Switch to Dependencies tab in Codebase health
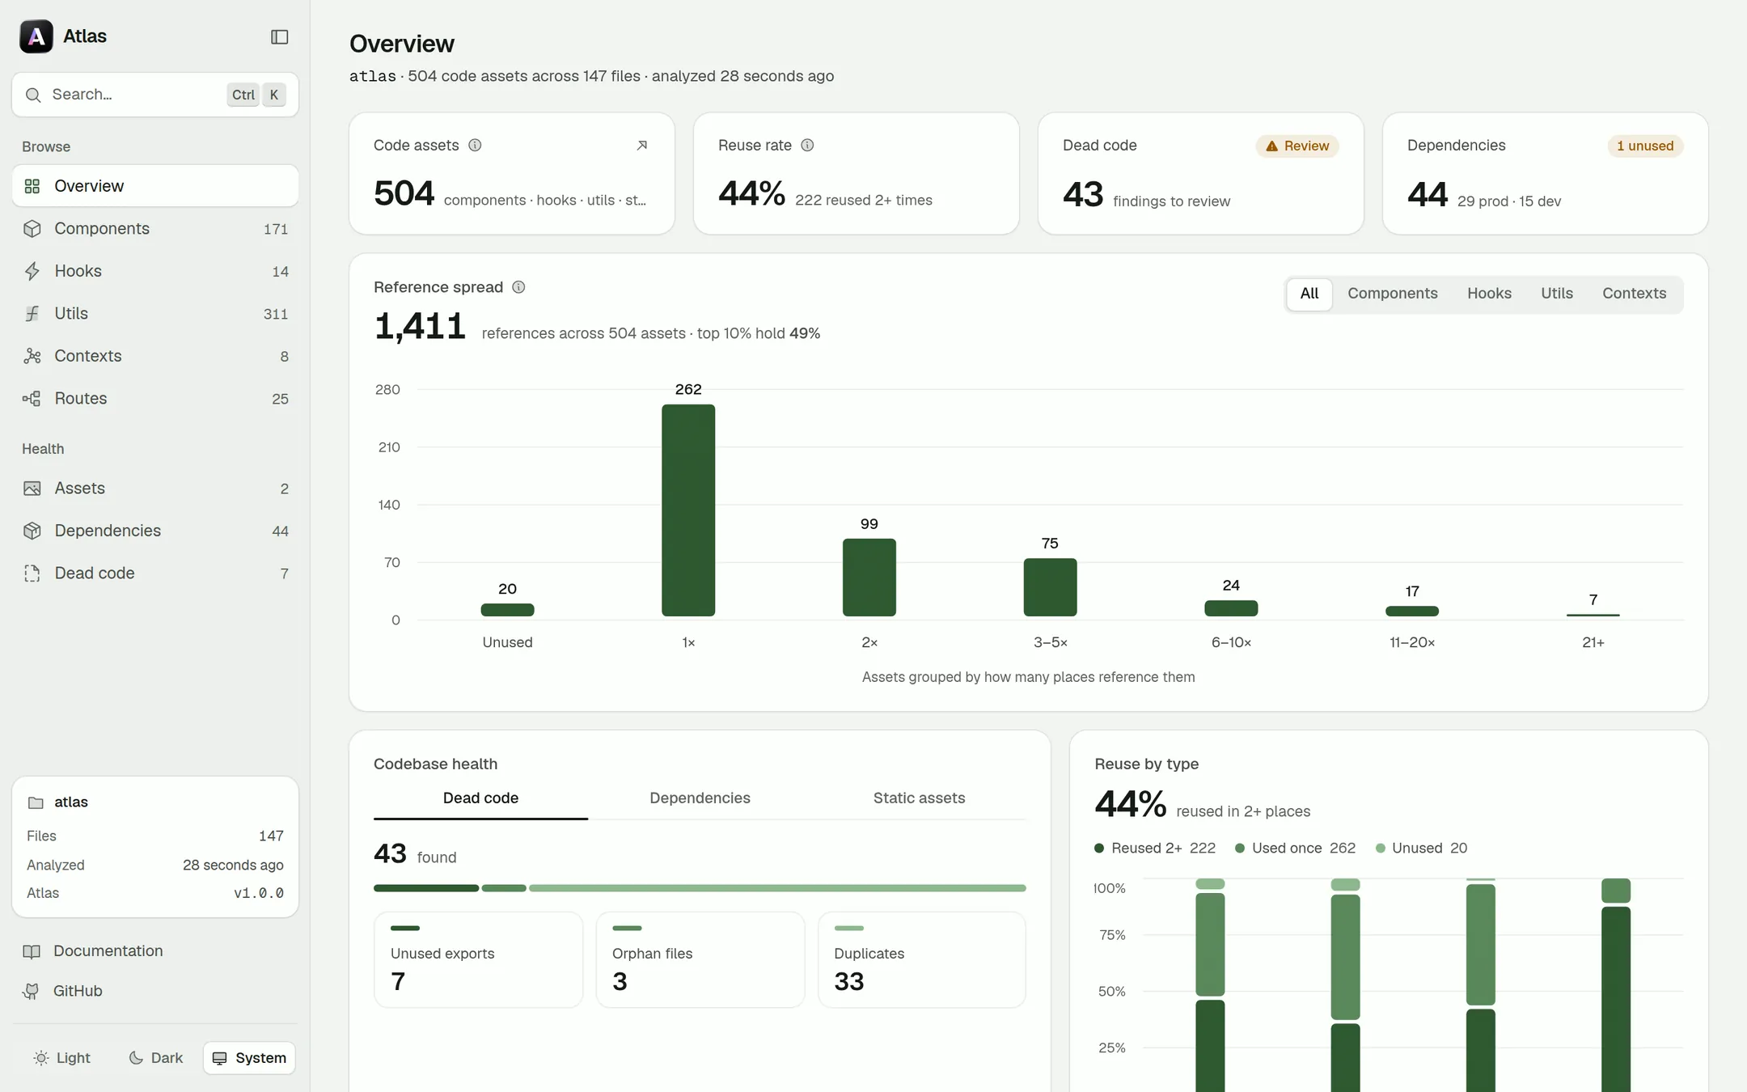The image size is (1747, 1092). 700,798
